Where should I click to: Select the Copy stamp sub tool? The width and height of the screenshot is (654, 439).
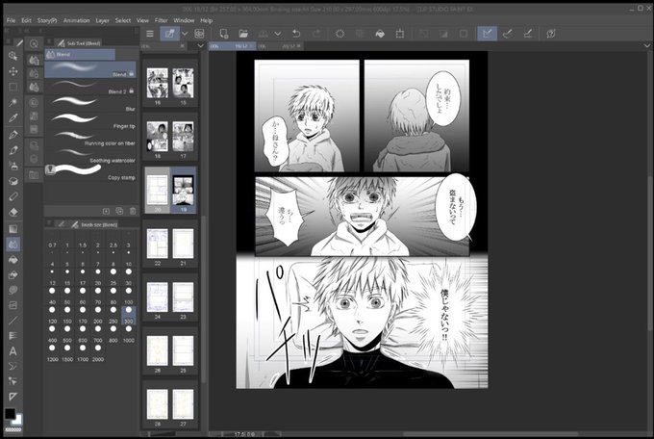coord(90,173)
